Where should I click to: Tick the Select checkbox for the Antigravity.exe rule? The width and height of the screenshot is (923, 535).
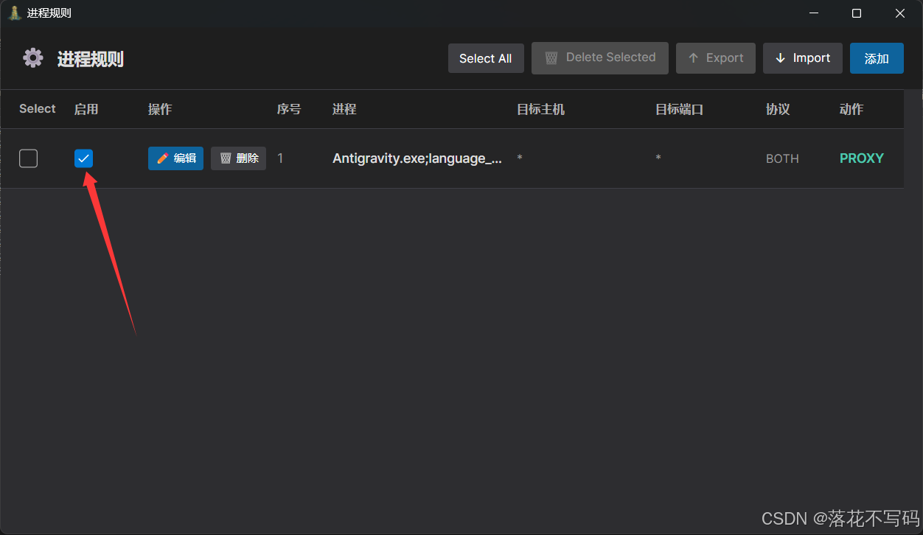click(x=28, y=158)
